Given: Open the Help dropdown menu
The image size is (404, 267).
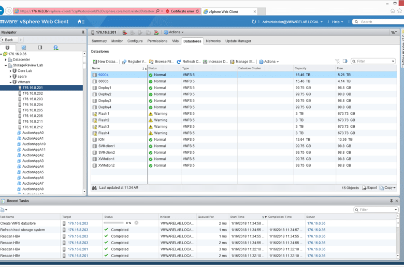Looking at the screenshot, I should 337,22.
